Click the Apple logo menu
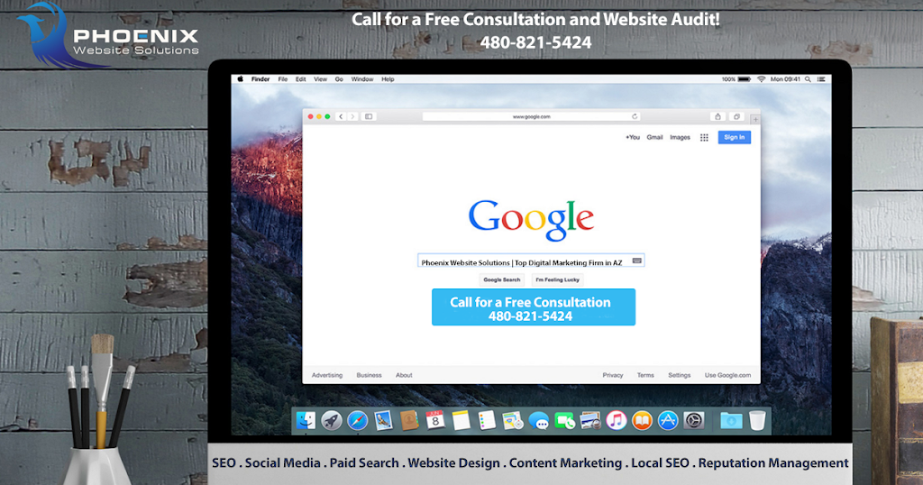The width and height of the screenshot is (923, 485). (240, 78)
